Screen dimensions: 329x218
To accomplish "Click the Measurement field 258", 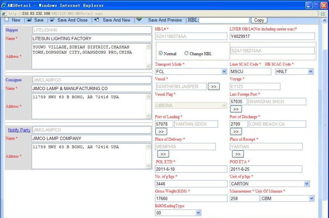I will pos(244,198).
